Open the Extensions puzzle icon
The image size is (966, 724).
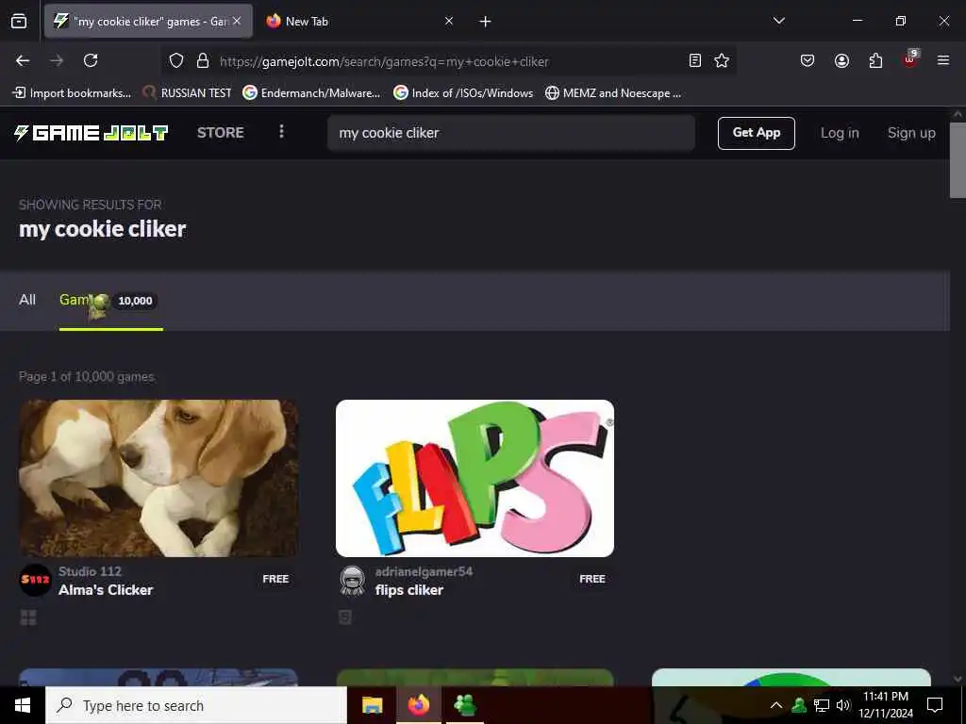click(875, 60)
